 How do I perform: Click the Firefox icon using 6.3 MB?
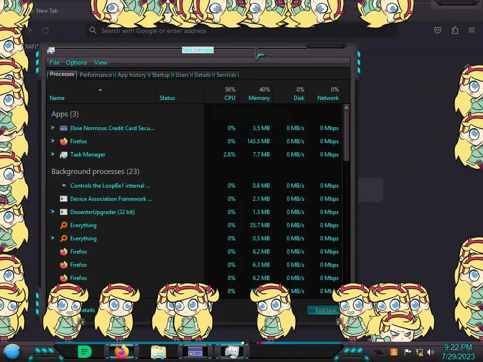pyautogui.click(x=64, y=265)
